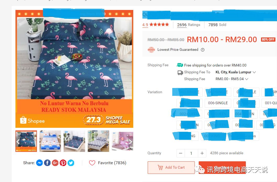The image size is (277, 182).
Task: Share product on Google Plus
Action: point(55,163)
